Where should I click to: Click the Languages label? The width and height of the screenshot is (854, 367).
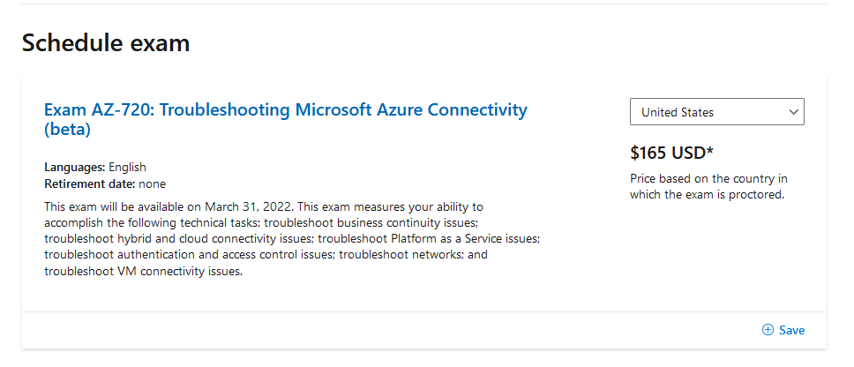click(x=75, y=167)
